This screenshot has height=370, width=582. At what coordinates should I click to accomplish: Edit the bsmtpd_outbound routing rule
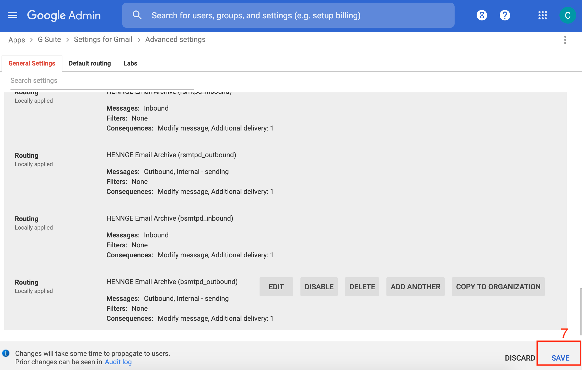(276, 287)
